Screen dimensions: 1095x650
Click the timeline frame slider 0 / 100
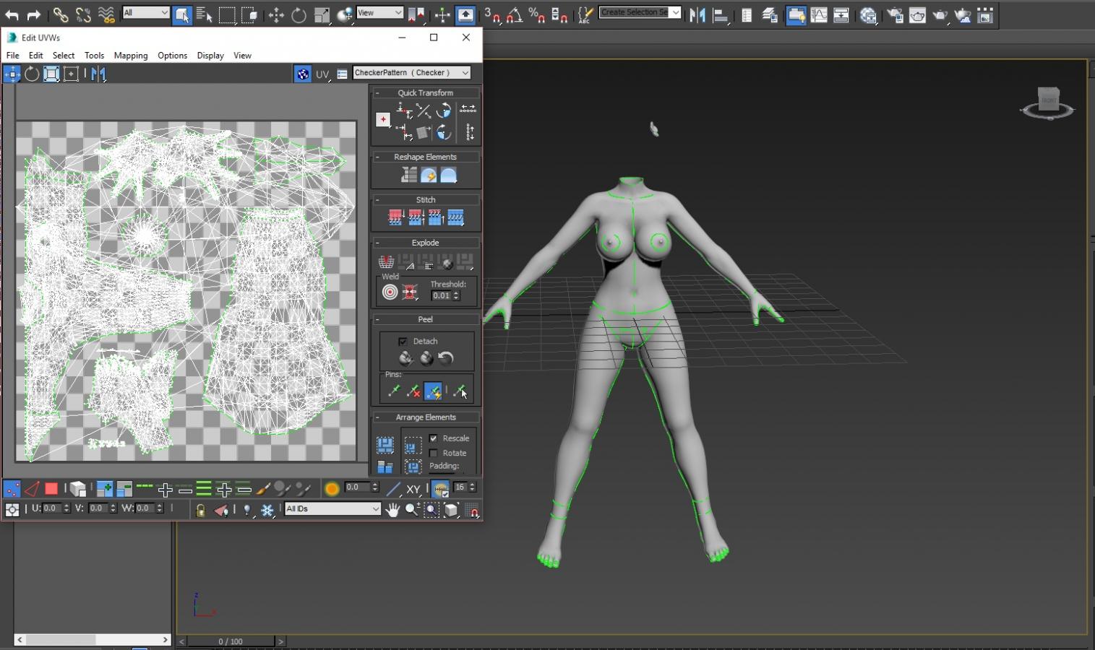(231, 641)
